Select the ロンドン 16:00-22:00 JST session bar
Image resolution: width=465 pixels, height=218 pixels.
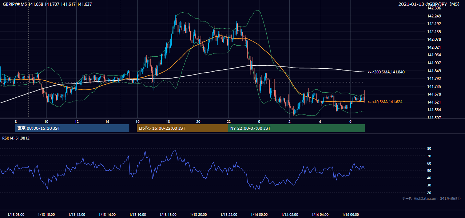tap(182, 128)
